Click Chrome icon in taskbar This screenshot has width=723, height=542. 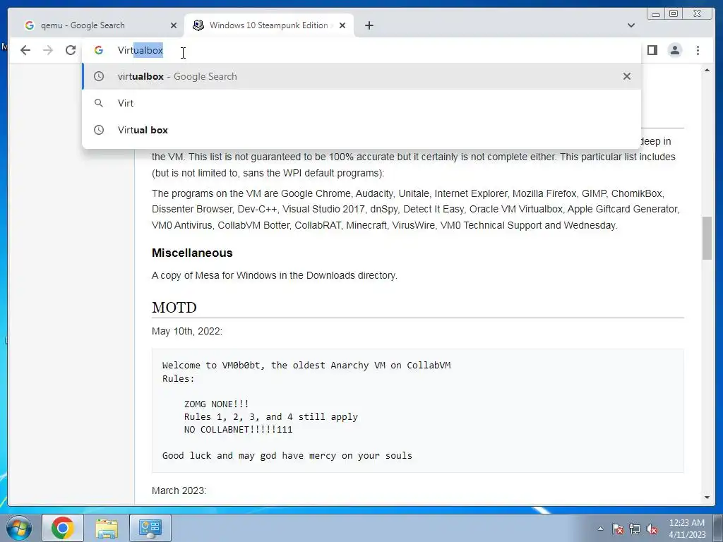pyautogui.click(x=63, y=528)
